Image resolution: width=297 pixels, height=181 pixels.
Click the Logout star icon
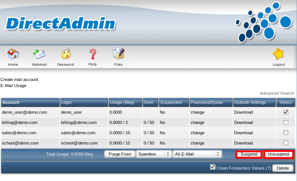278,54
